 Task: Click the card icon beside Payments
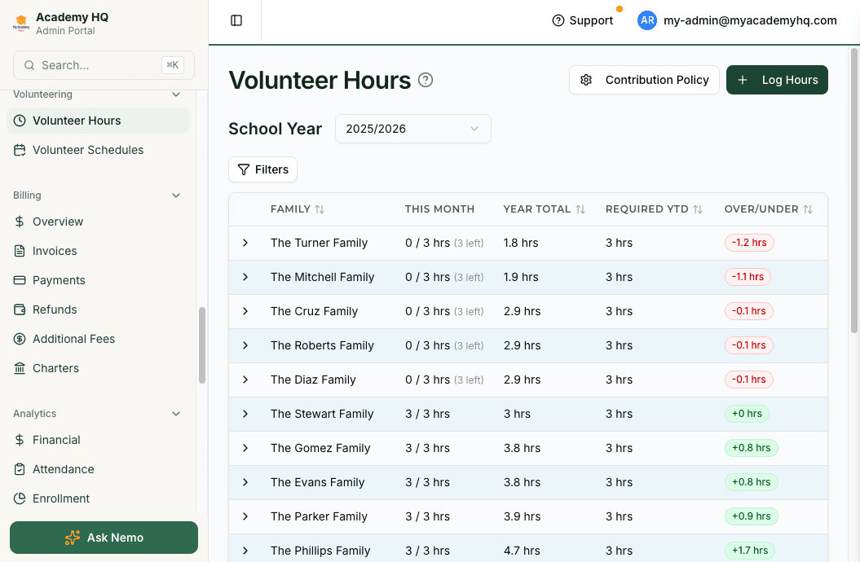pyautogui.click(x=20, y=280)
